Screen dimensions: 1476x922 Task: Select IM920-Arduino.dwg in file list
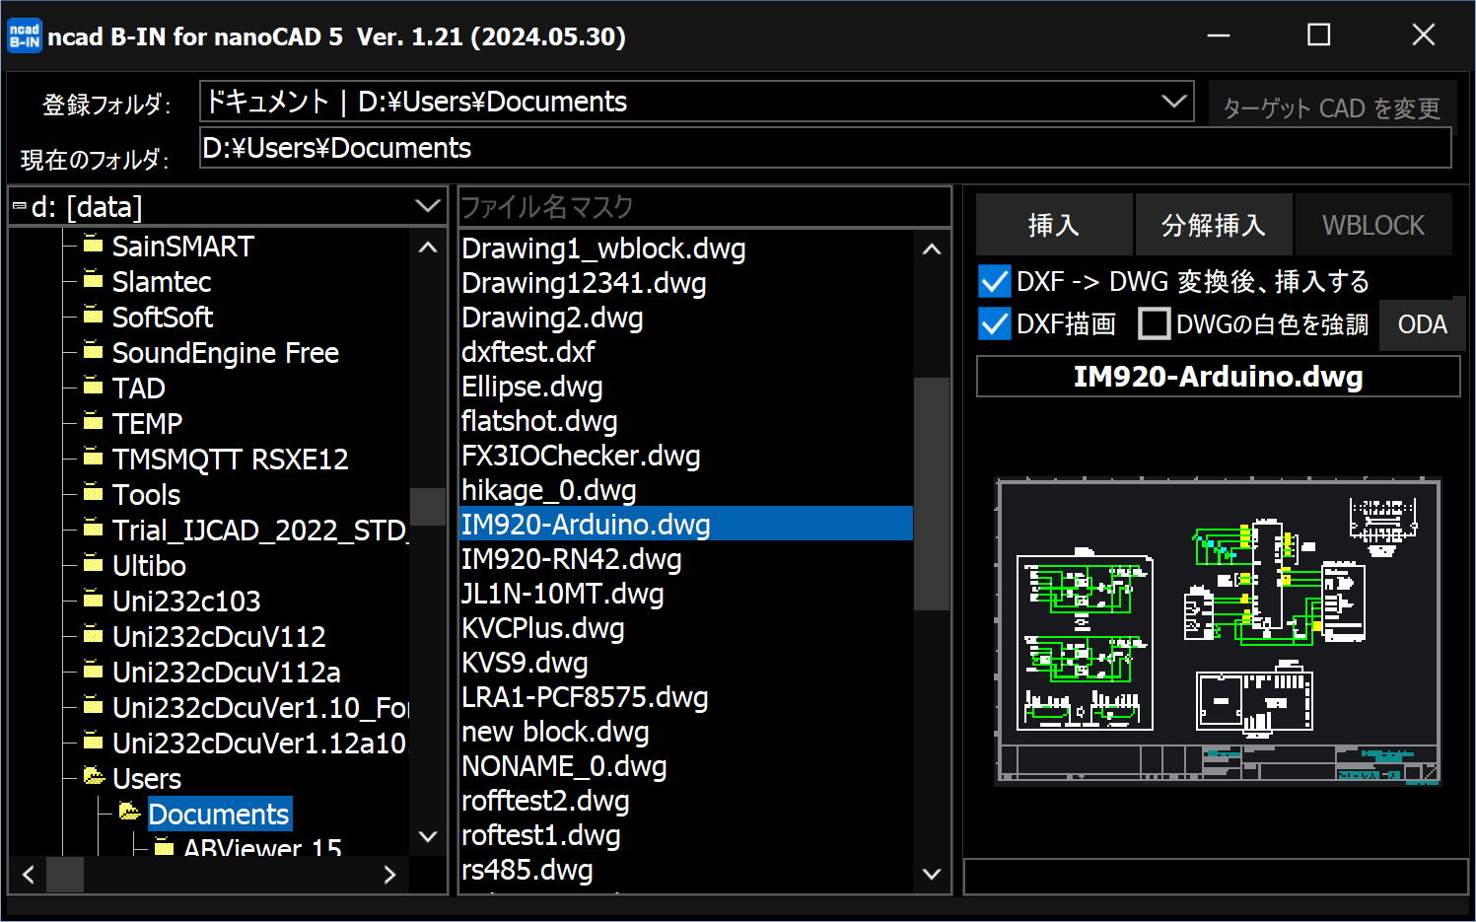point(686,525)
